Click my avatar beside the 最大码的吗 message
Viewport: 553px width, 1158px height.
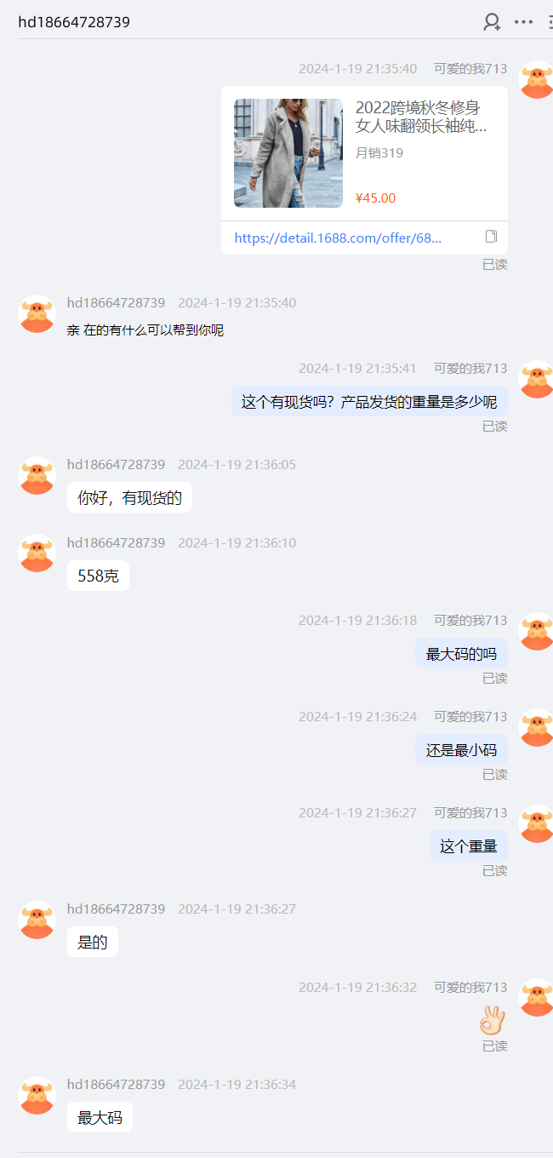[x=537, y=631]
